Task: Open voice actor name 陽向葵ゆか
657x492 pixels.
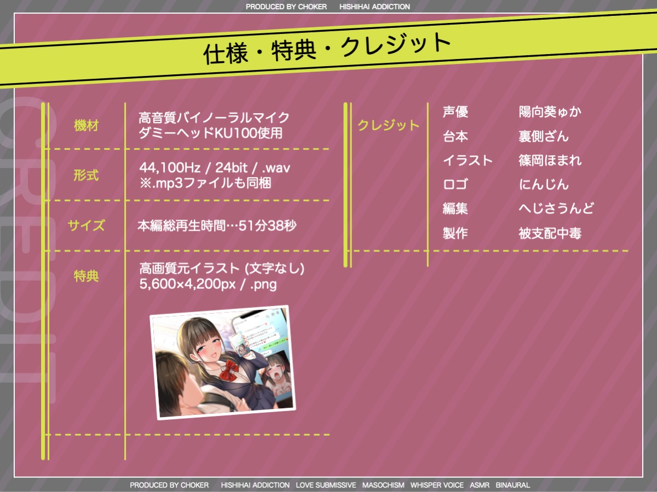Action: pyautogui.click(x=550, y=112)
